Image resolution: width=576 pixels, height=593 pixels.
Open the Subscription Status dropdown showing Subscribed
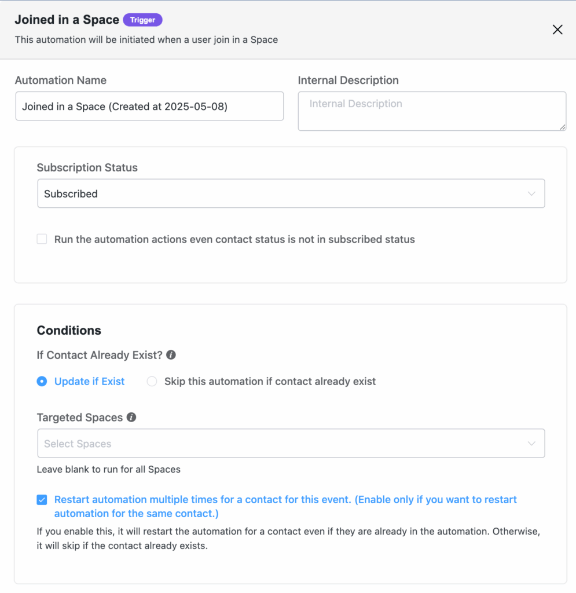(284, 193)
